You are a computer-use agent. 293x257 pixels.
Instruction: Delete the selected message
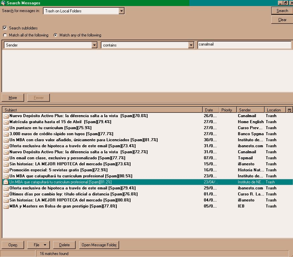pyautogui.click(x=65, y=245)
